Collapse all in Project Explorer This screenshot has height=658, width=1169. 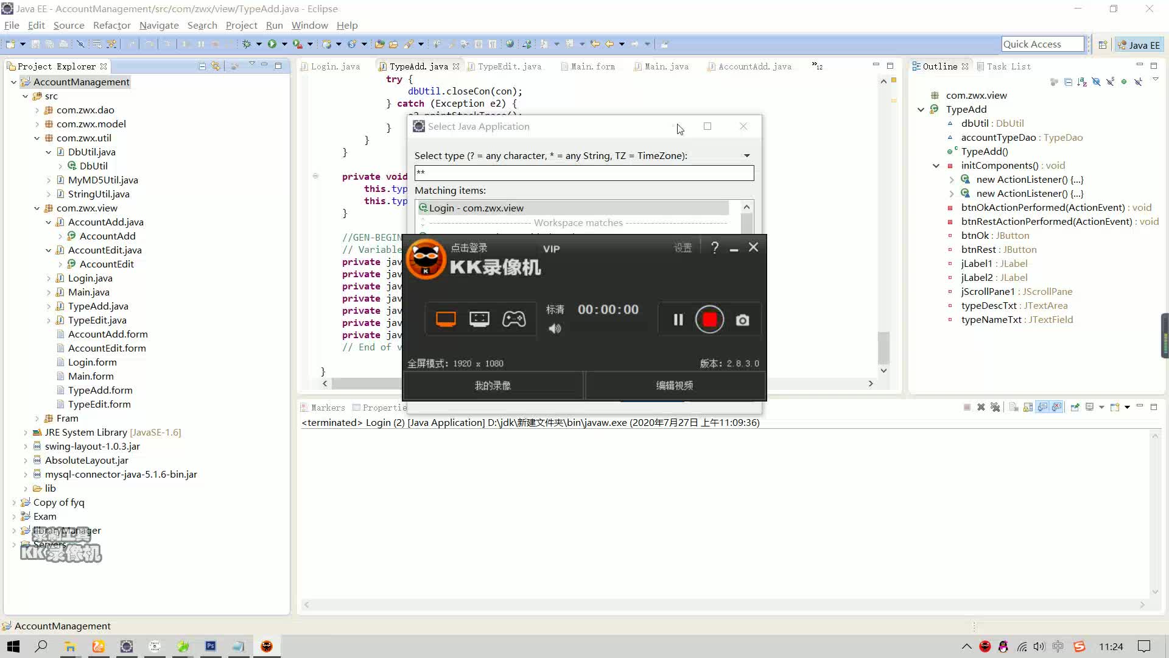tap(202, 66)
